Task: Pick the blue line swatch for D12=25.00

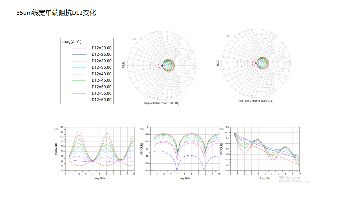Action: point(79,55)
